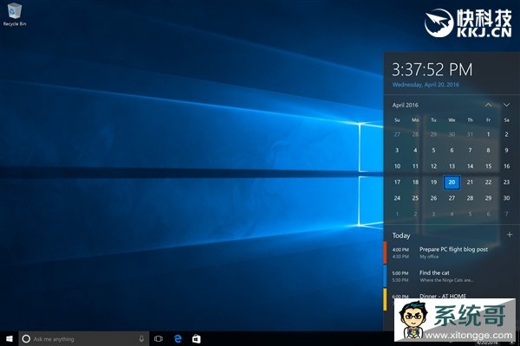
Task: Select April 9 in the calendar
Action: [506, 151]
